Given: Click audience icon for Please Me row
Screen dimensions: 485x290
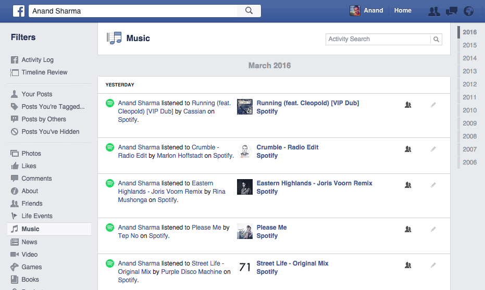Looking at the screenshot, I should pyautogui.click(x=408, y=229).
